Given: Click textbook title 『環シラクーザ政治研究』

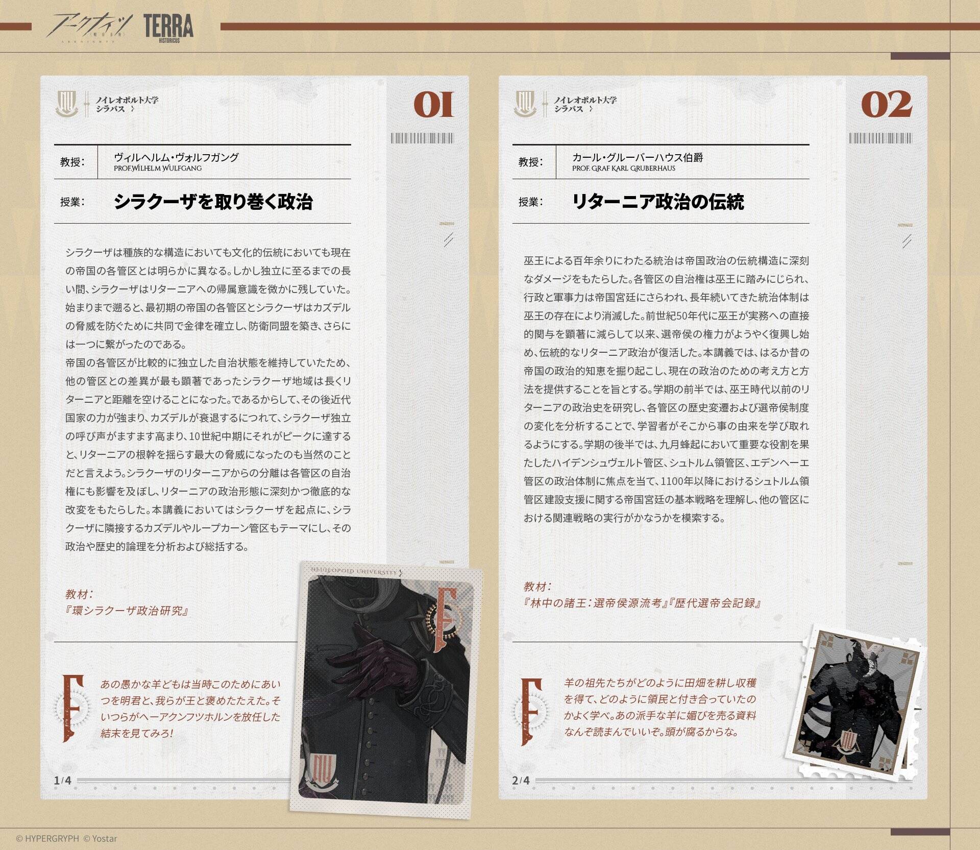Looking at the screenshot, I should (x=127, y=611).
